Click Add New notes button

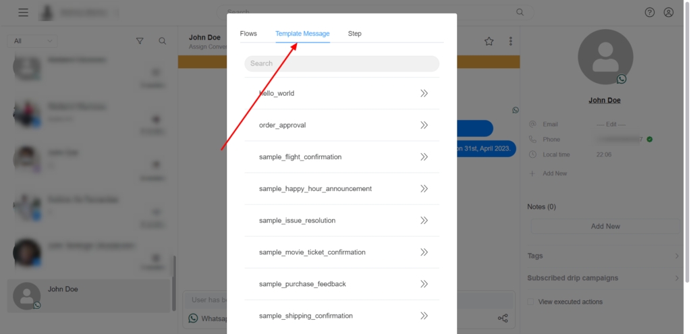click(x=605, y=227)
